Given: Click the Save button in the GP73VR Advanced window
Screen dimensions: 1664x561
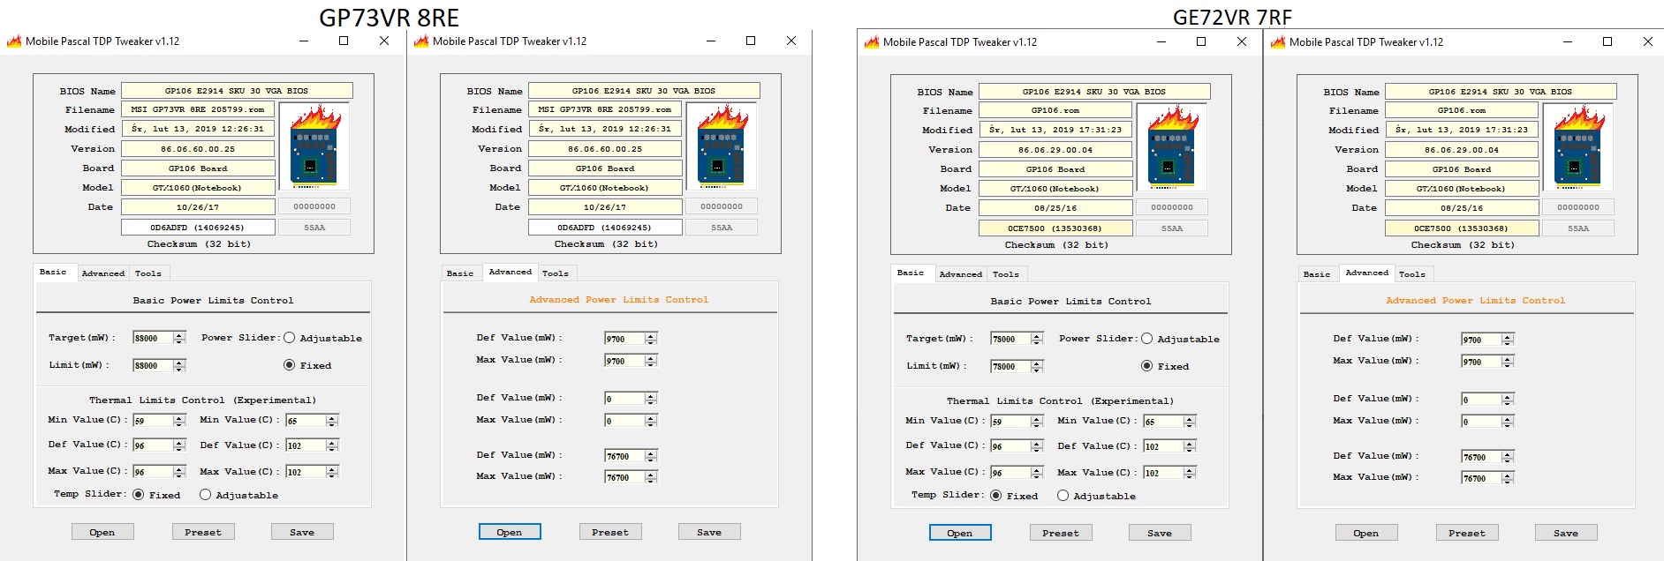Looking at the screenshot, I should point(709,532).
